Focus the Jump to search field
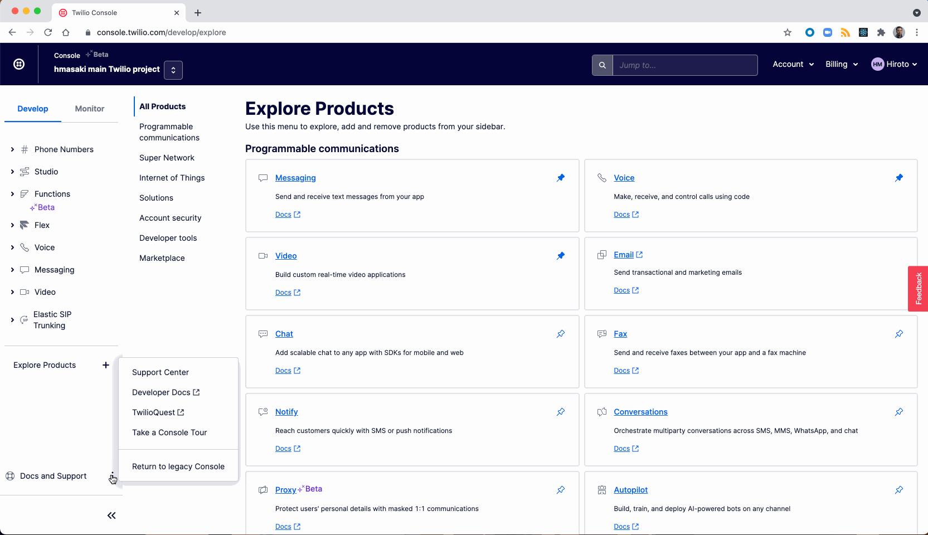928x535 pixels. tap(685, 65)
